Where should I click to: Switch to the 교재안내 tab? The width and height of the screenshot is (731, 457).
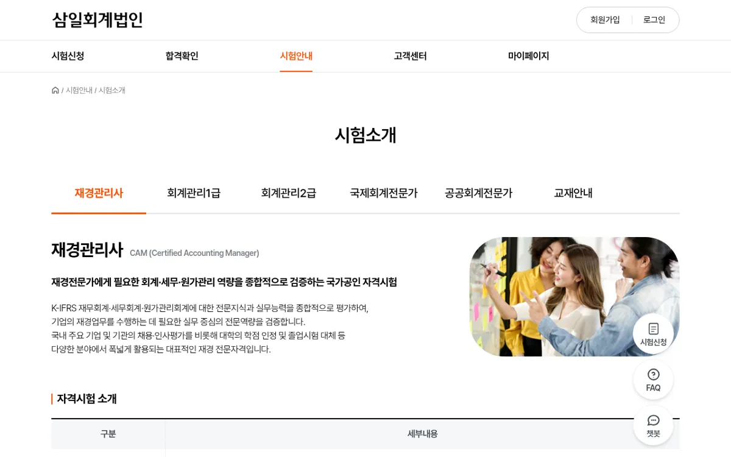point(573,193)
